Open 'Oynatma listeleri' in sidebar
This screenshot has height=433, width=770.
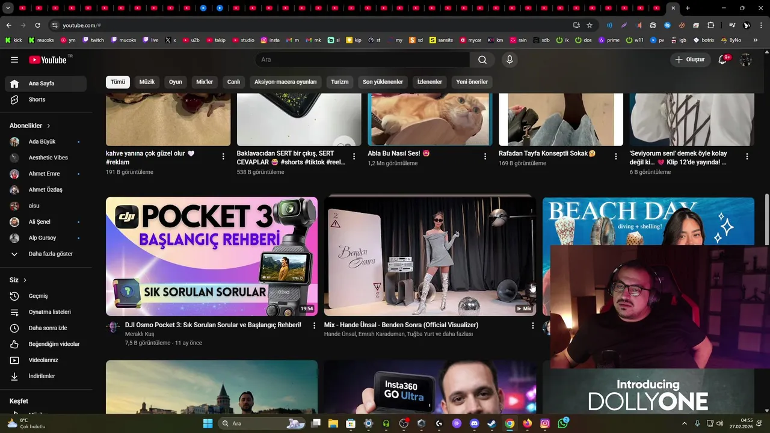pyautogui.click(x=46, y=312)
